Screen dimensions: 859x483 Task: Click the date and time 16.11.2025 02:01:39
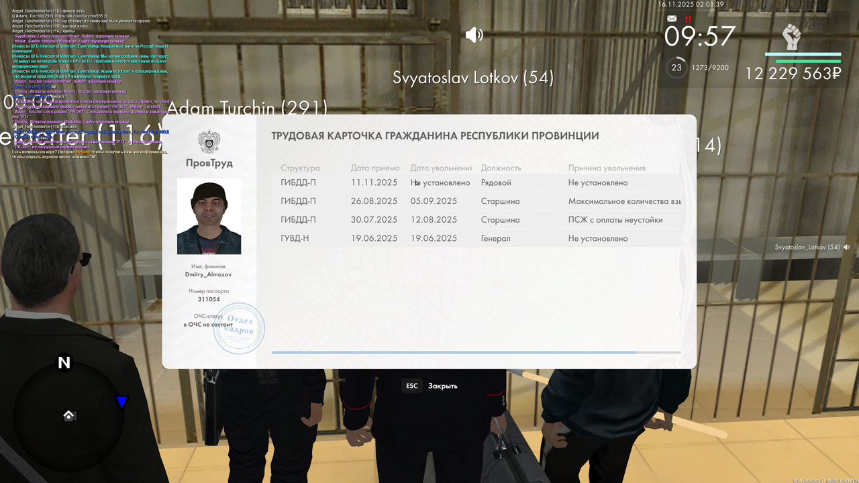(x=691, y=4)
